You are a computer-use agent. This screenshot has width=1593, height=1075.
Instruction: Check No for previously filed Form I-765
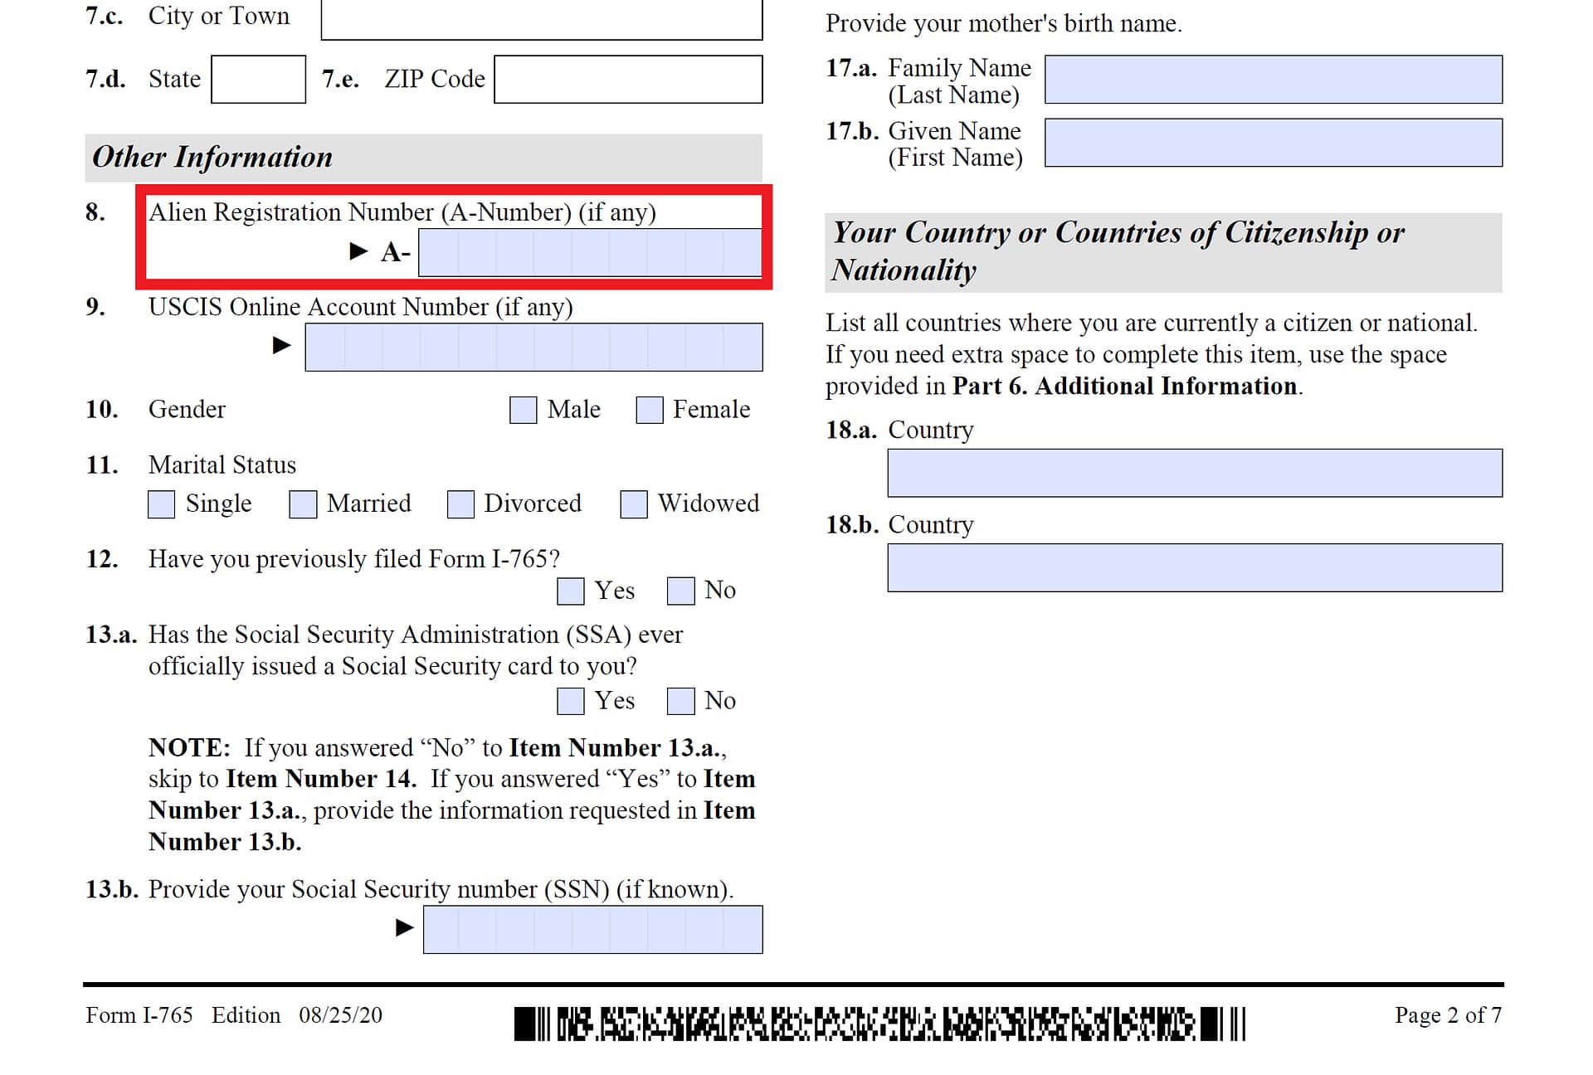coord(680,591)
